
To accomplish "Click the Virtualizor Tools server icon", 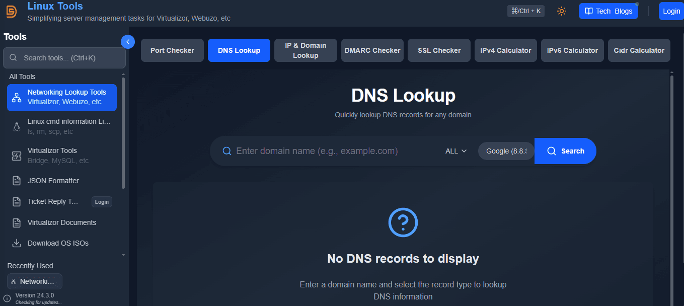I will coord(17,156).
